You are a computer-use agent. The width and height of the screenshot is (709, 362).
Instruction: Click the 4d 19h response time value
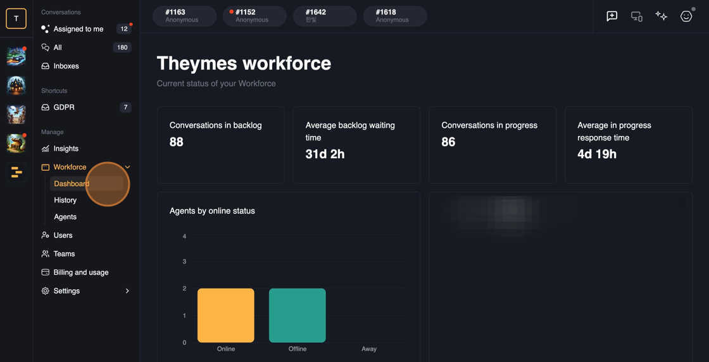(x=597, y=154)
